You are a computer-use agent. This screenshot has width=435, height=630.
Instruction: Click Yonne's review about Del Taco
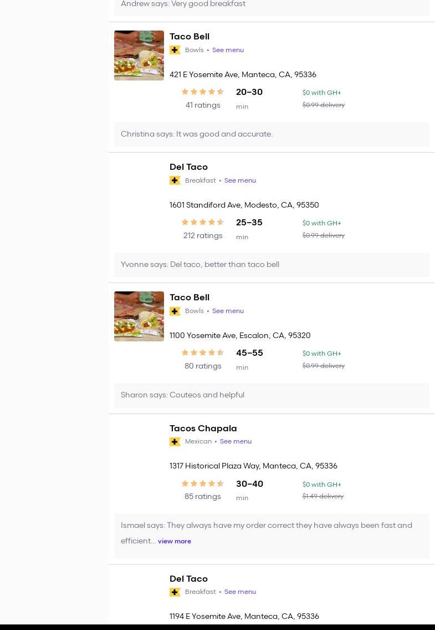click(200, 265)
